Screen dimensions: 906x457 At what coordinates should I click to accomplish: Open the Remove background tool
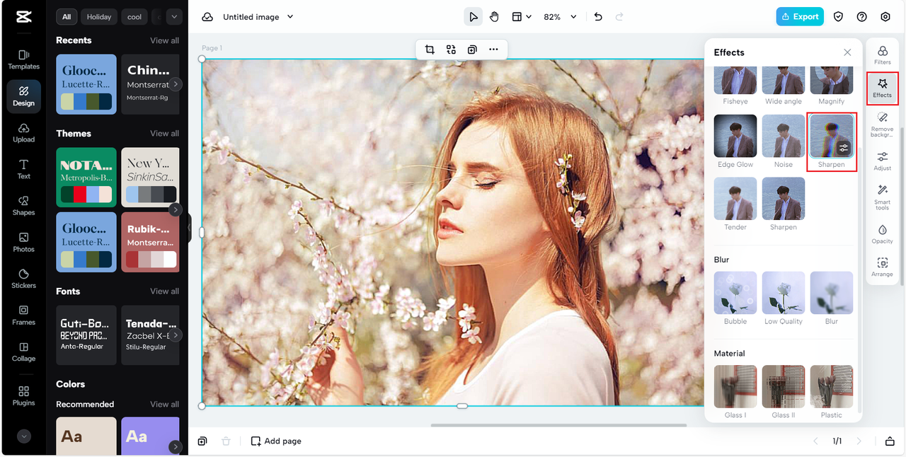tap(882, 124)
